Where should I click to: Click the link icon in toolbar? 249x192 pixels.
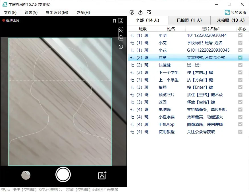(132, 12)
